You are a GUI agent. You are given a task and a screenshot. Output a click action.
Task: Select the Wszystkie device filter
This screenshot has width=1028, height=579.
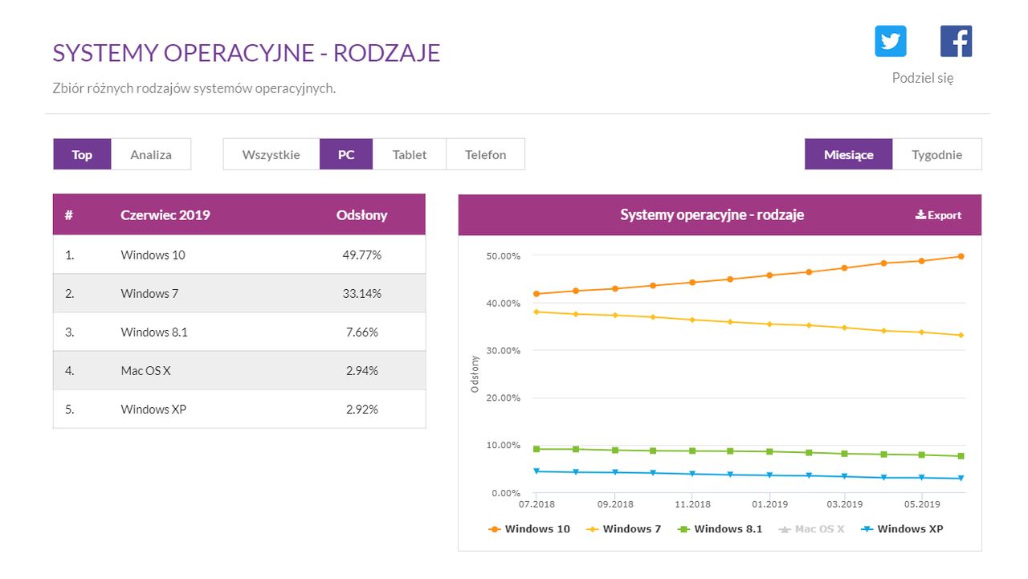click(271, 154)
